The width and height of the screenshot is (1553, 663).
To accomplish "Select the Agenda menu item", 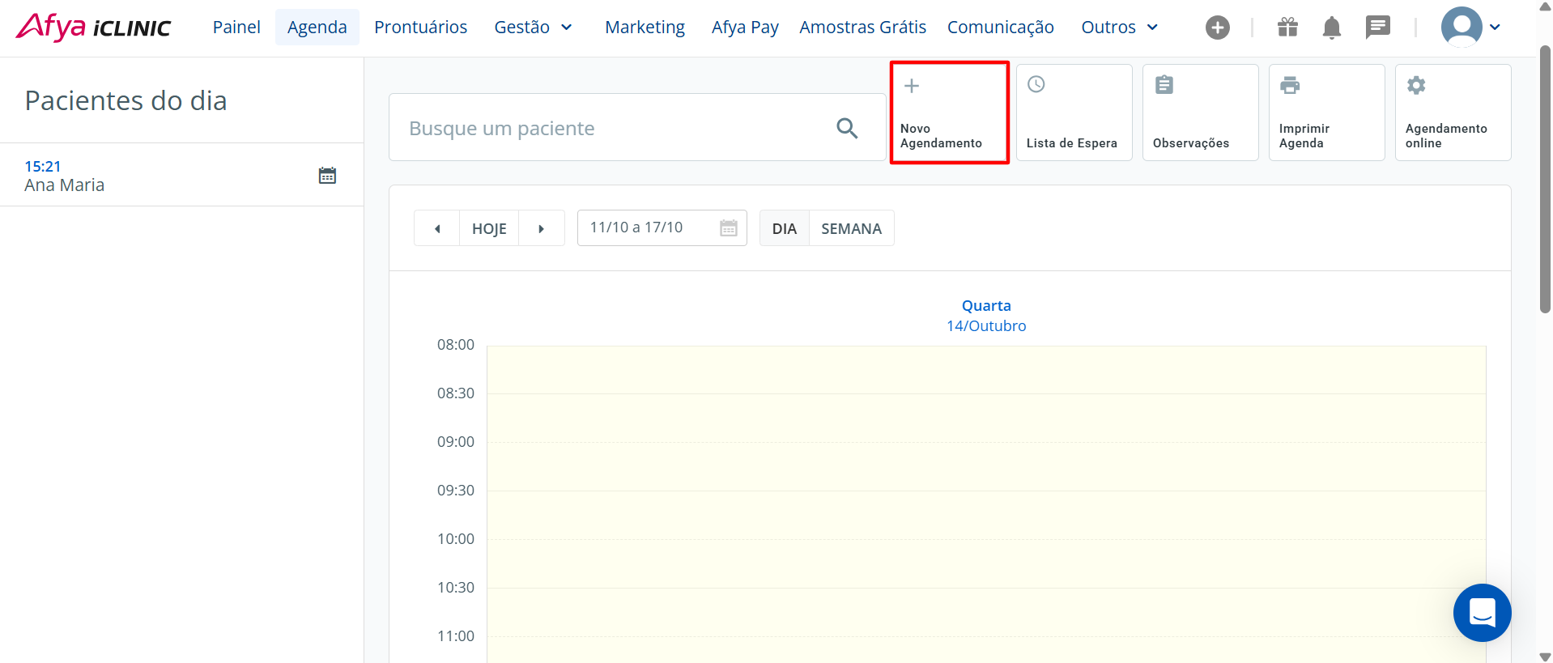I will pyautogui.click(x=317, y=28).
